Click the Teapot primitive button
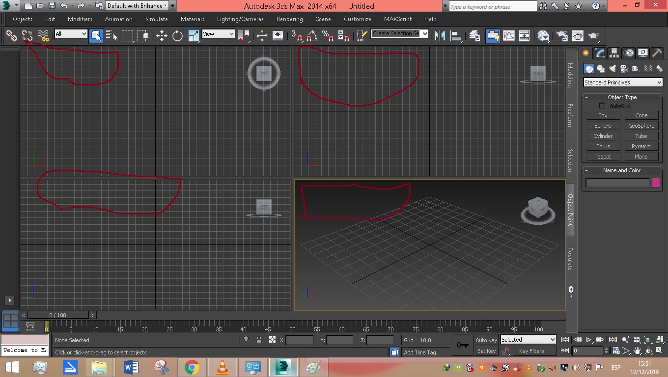Viewport: 668px width, 377px height. [x=603, y=157]
